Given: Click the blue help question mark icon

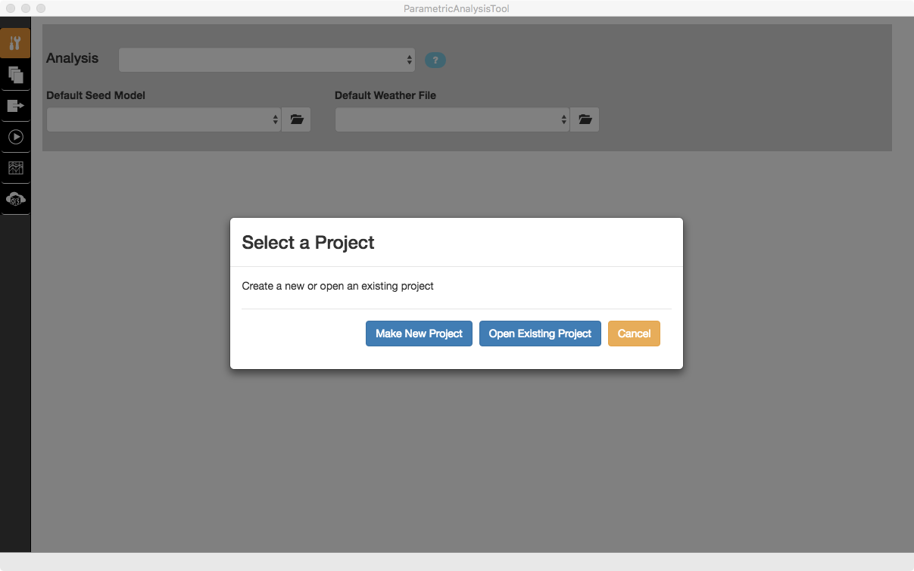Looking at the screenshot, I should pos(435,61).
